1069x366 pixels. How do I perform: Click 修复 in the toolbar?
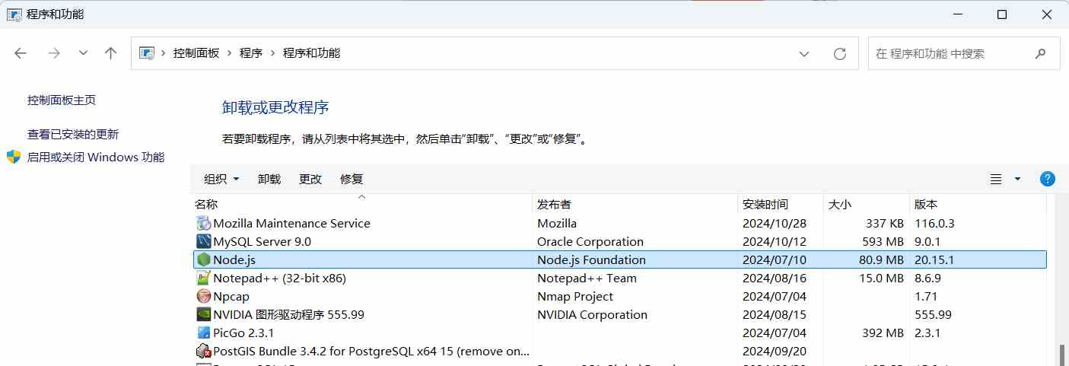pyautogui.click(x=352, y=179)
